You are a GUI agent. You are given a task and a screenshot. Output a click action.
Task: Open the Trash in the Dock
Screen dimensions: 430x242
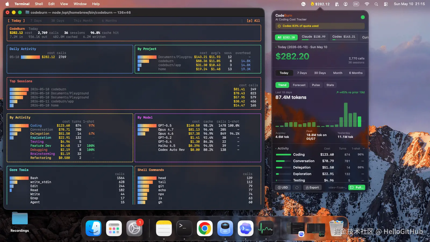(336, 228)
